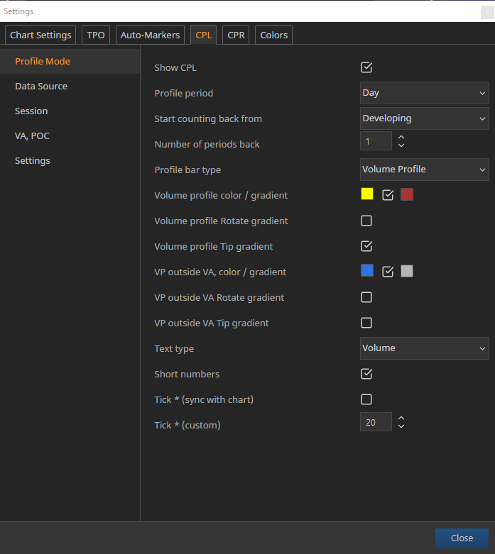Decrease the Tick * (custom) value

[401, 426]
